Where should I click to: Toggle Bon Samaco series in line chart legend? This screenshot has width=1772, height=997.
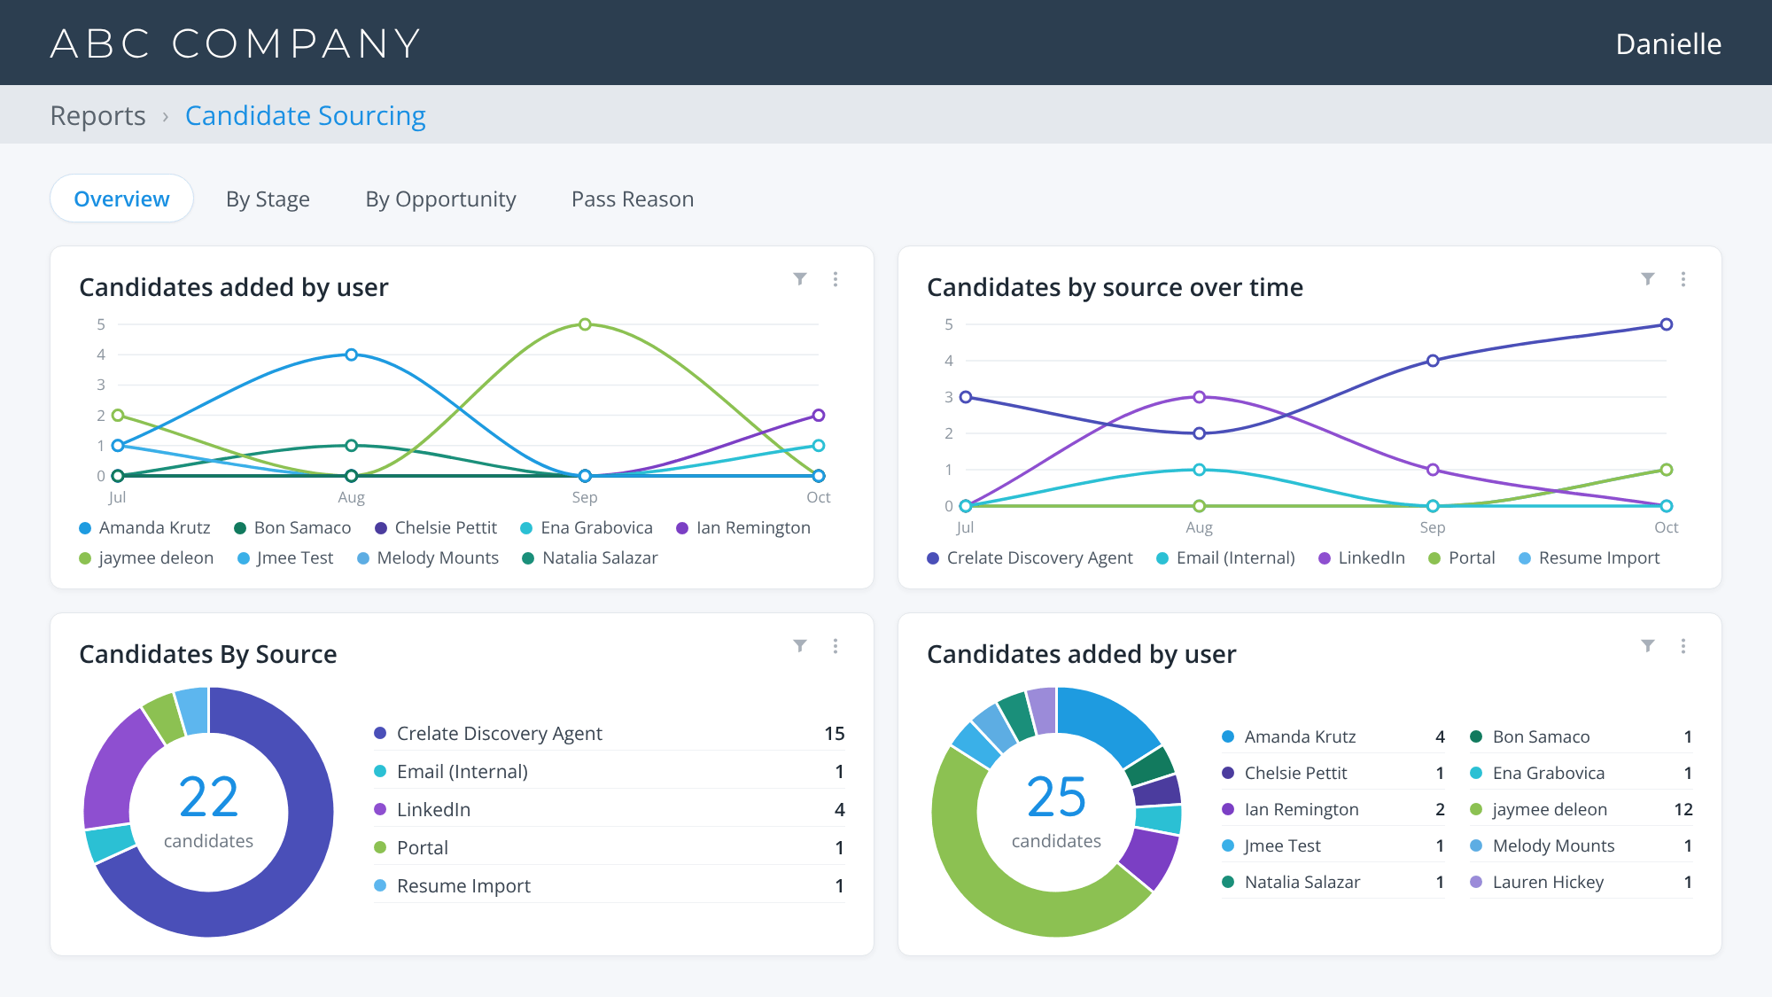point(292,527)
